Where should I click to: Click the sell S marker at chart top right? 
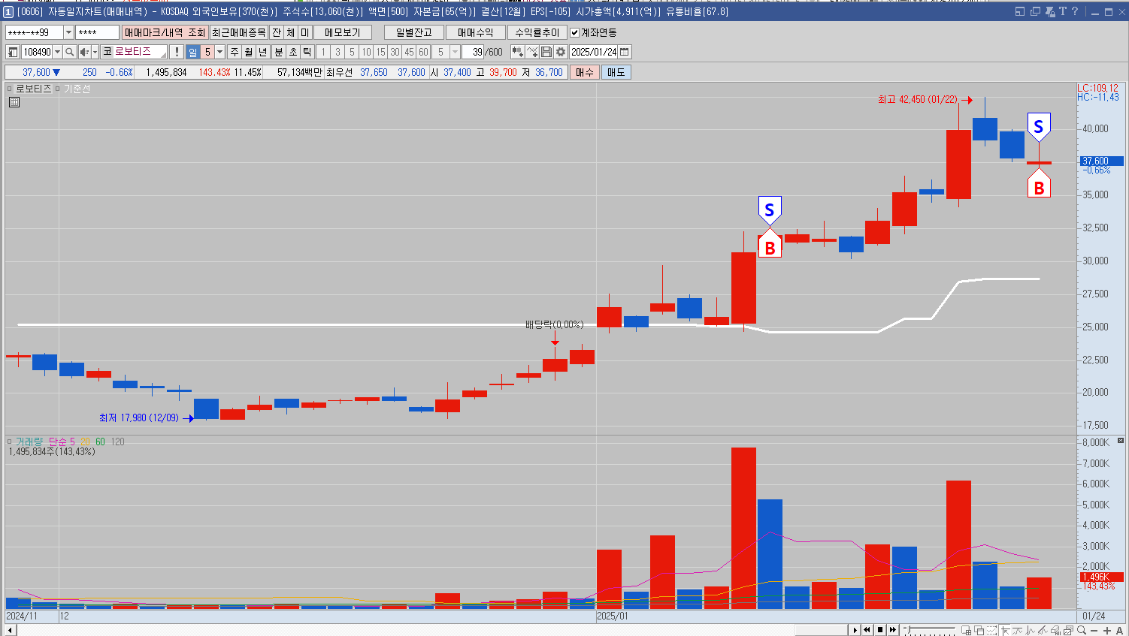[1039, 126]
